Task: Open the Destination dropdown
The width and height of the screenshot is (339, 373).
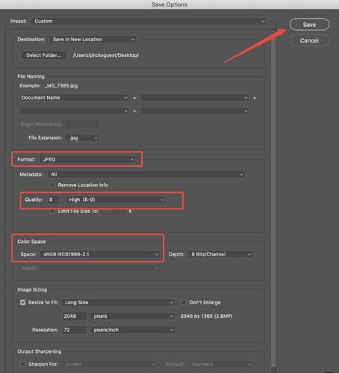Action: pos(93,39)
